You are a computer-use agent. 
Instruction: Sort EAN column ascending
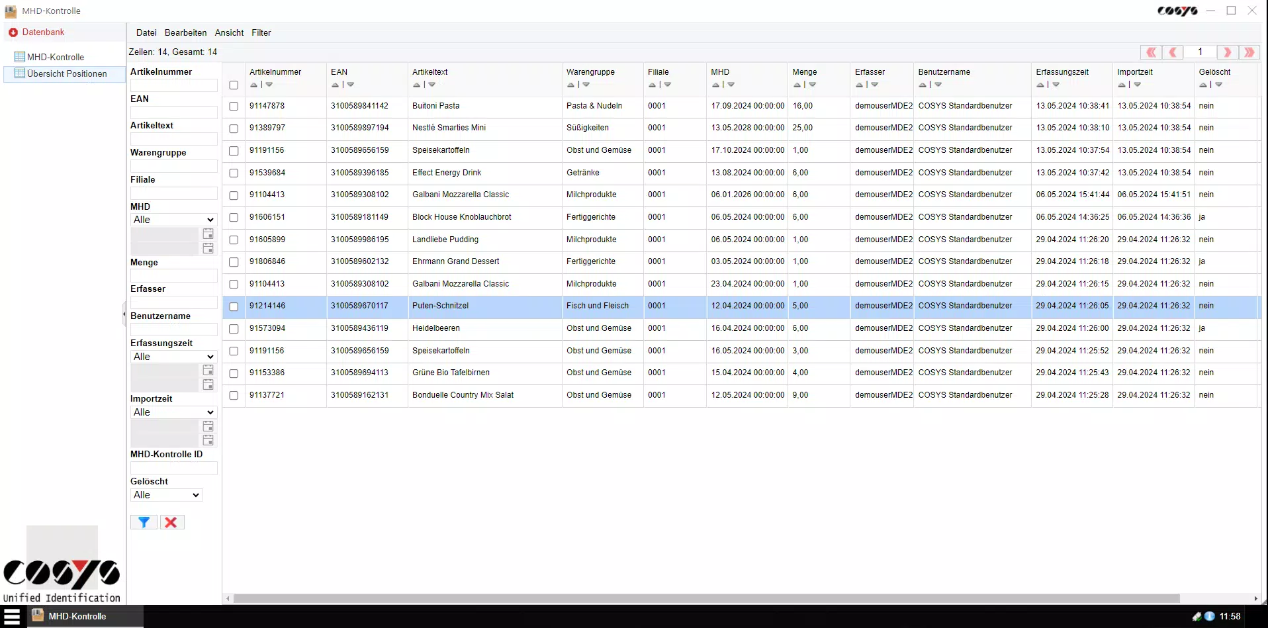(x=335, y=85)
